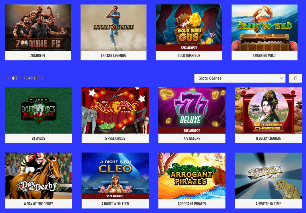Image resolution: width=306 pixels, height=213 pixels.
Task: Open the 777 Deluxe neon artwork
Action: point(192,108)
